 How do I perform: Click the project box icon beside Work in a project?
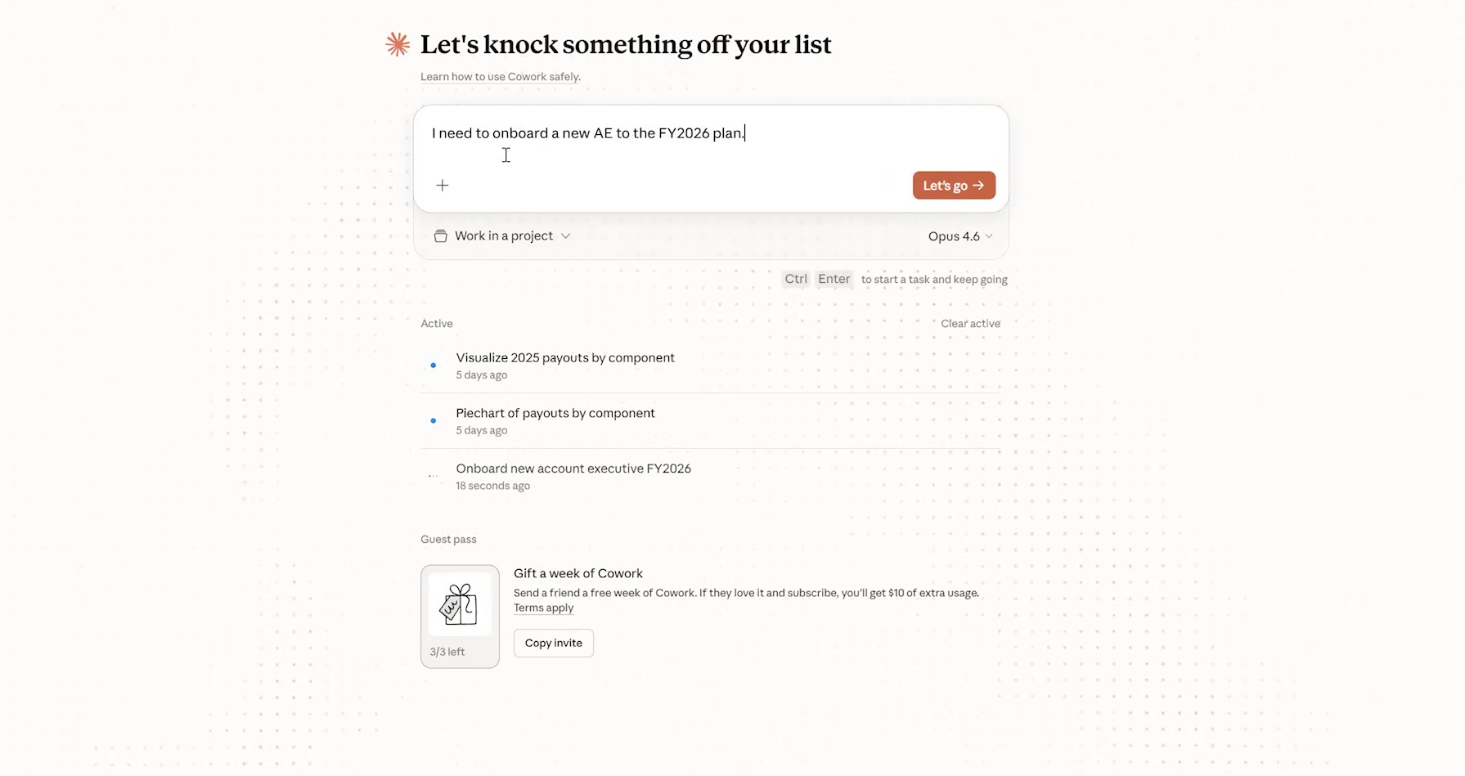tap(441, 235)
